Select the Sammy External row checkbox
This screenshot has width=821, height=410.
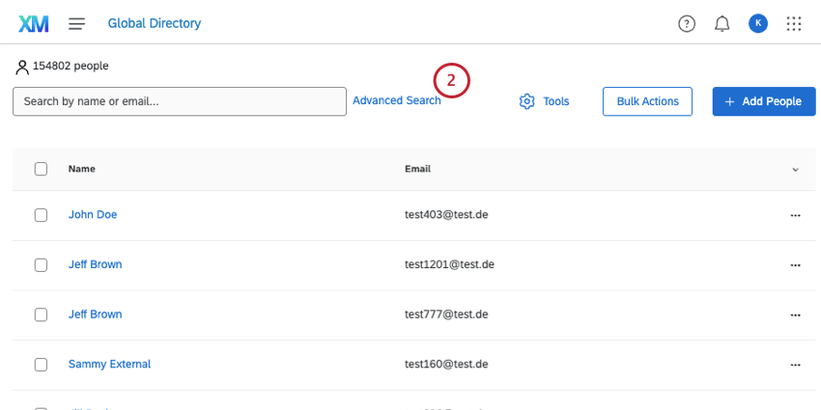coord(41,365)
